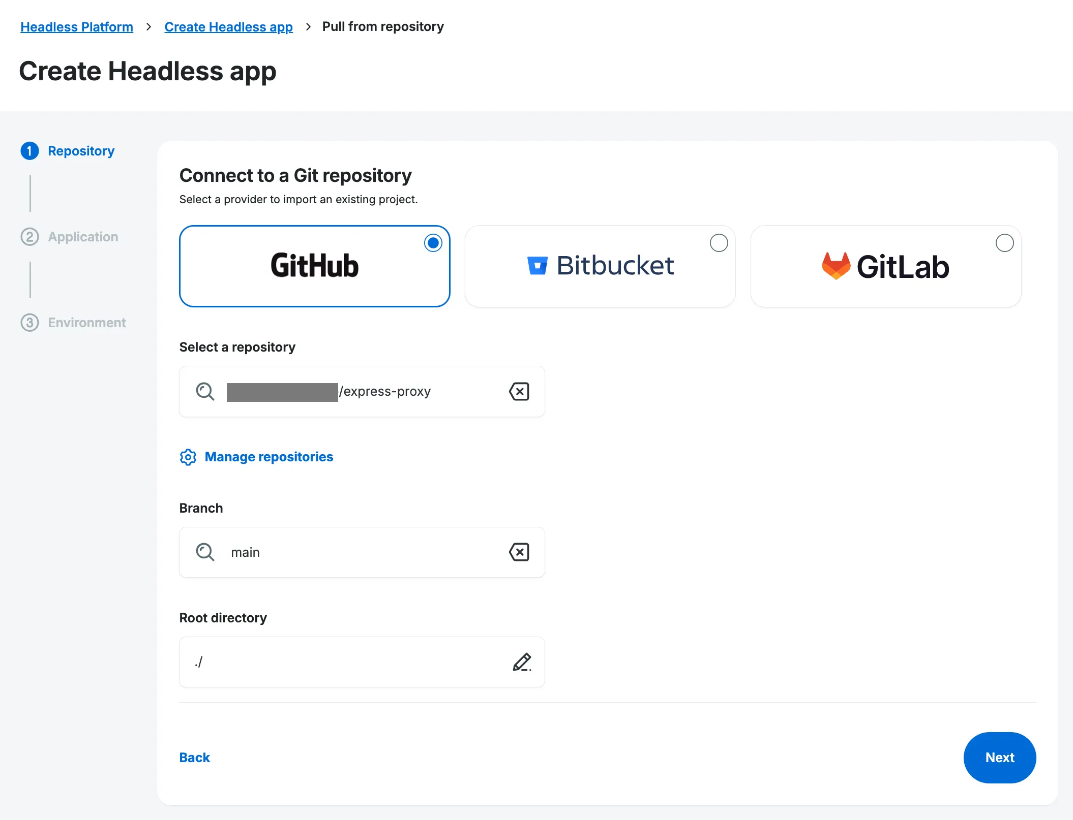The image size is (1073, 820).
Task: Clear the selected repository with the clear icon
Action: pos(519,391)
